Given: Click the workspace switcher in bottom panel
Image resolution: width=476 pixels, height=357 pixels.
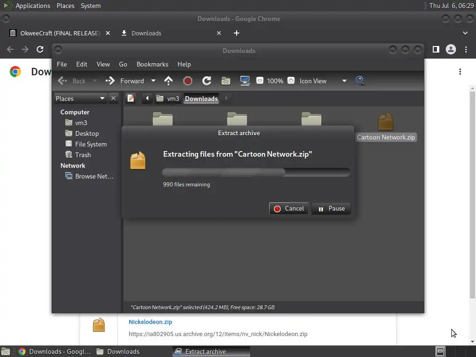Looking at the screenshot, I should coord(441,351).
